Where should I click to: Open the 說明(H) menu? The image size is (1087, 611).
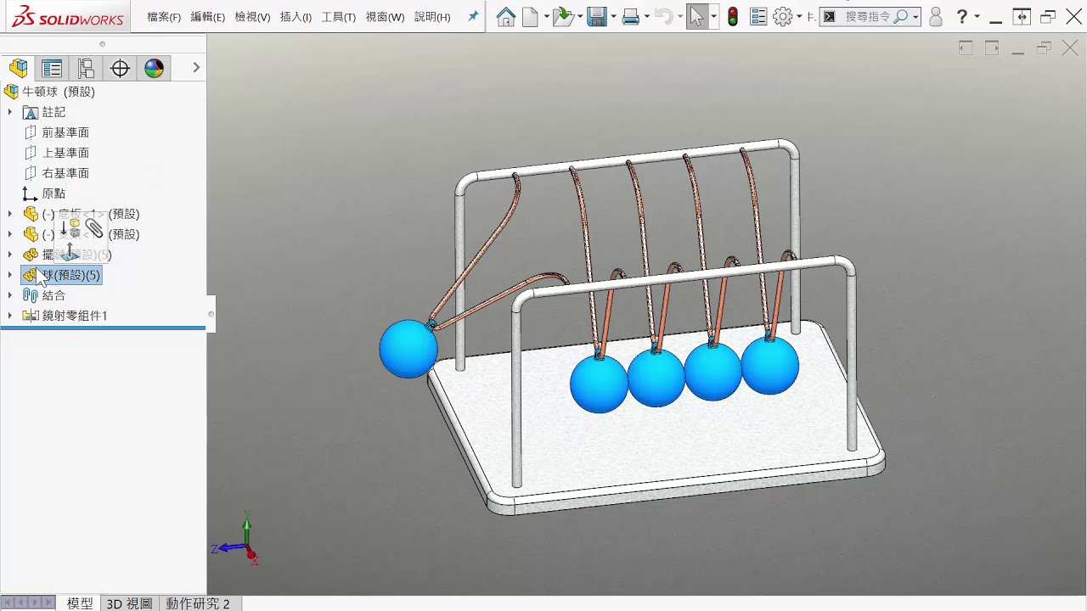[x=432, y=17]
